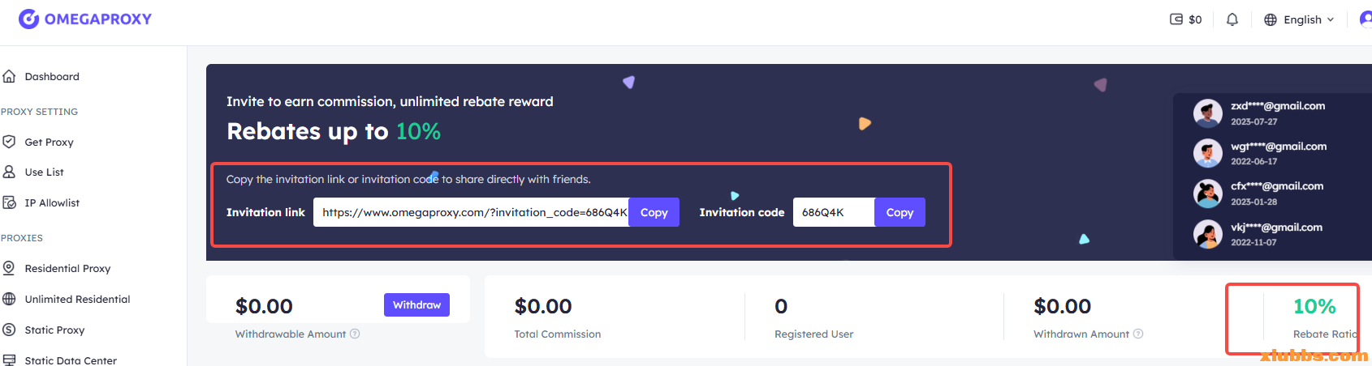
Task: Click the invitation link text field
Action: (x=471, y=212)
